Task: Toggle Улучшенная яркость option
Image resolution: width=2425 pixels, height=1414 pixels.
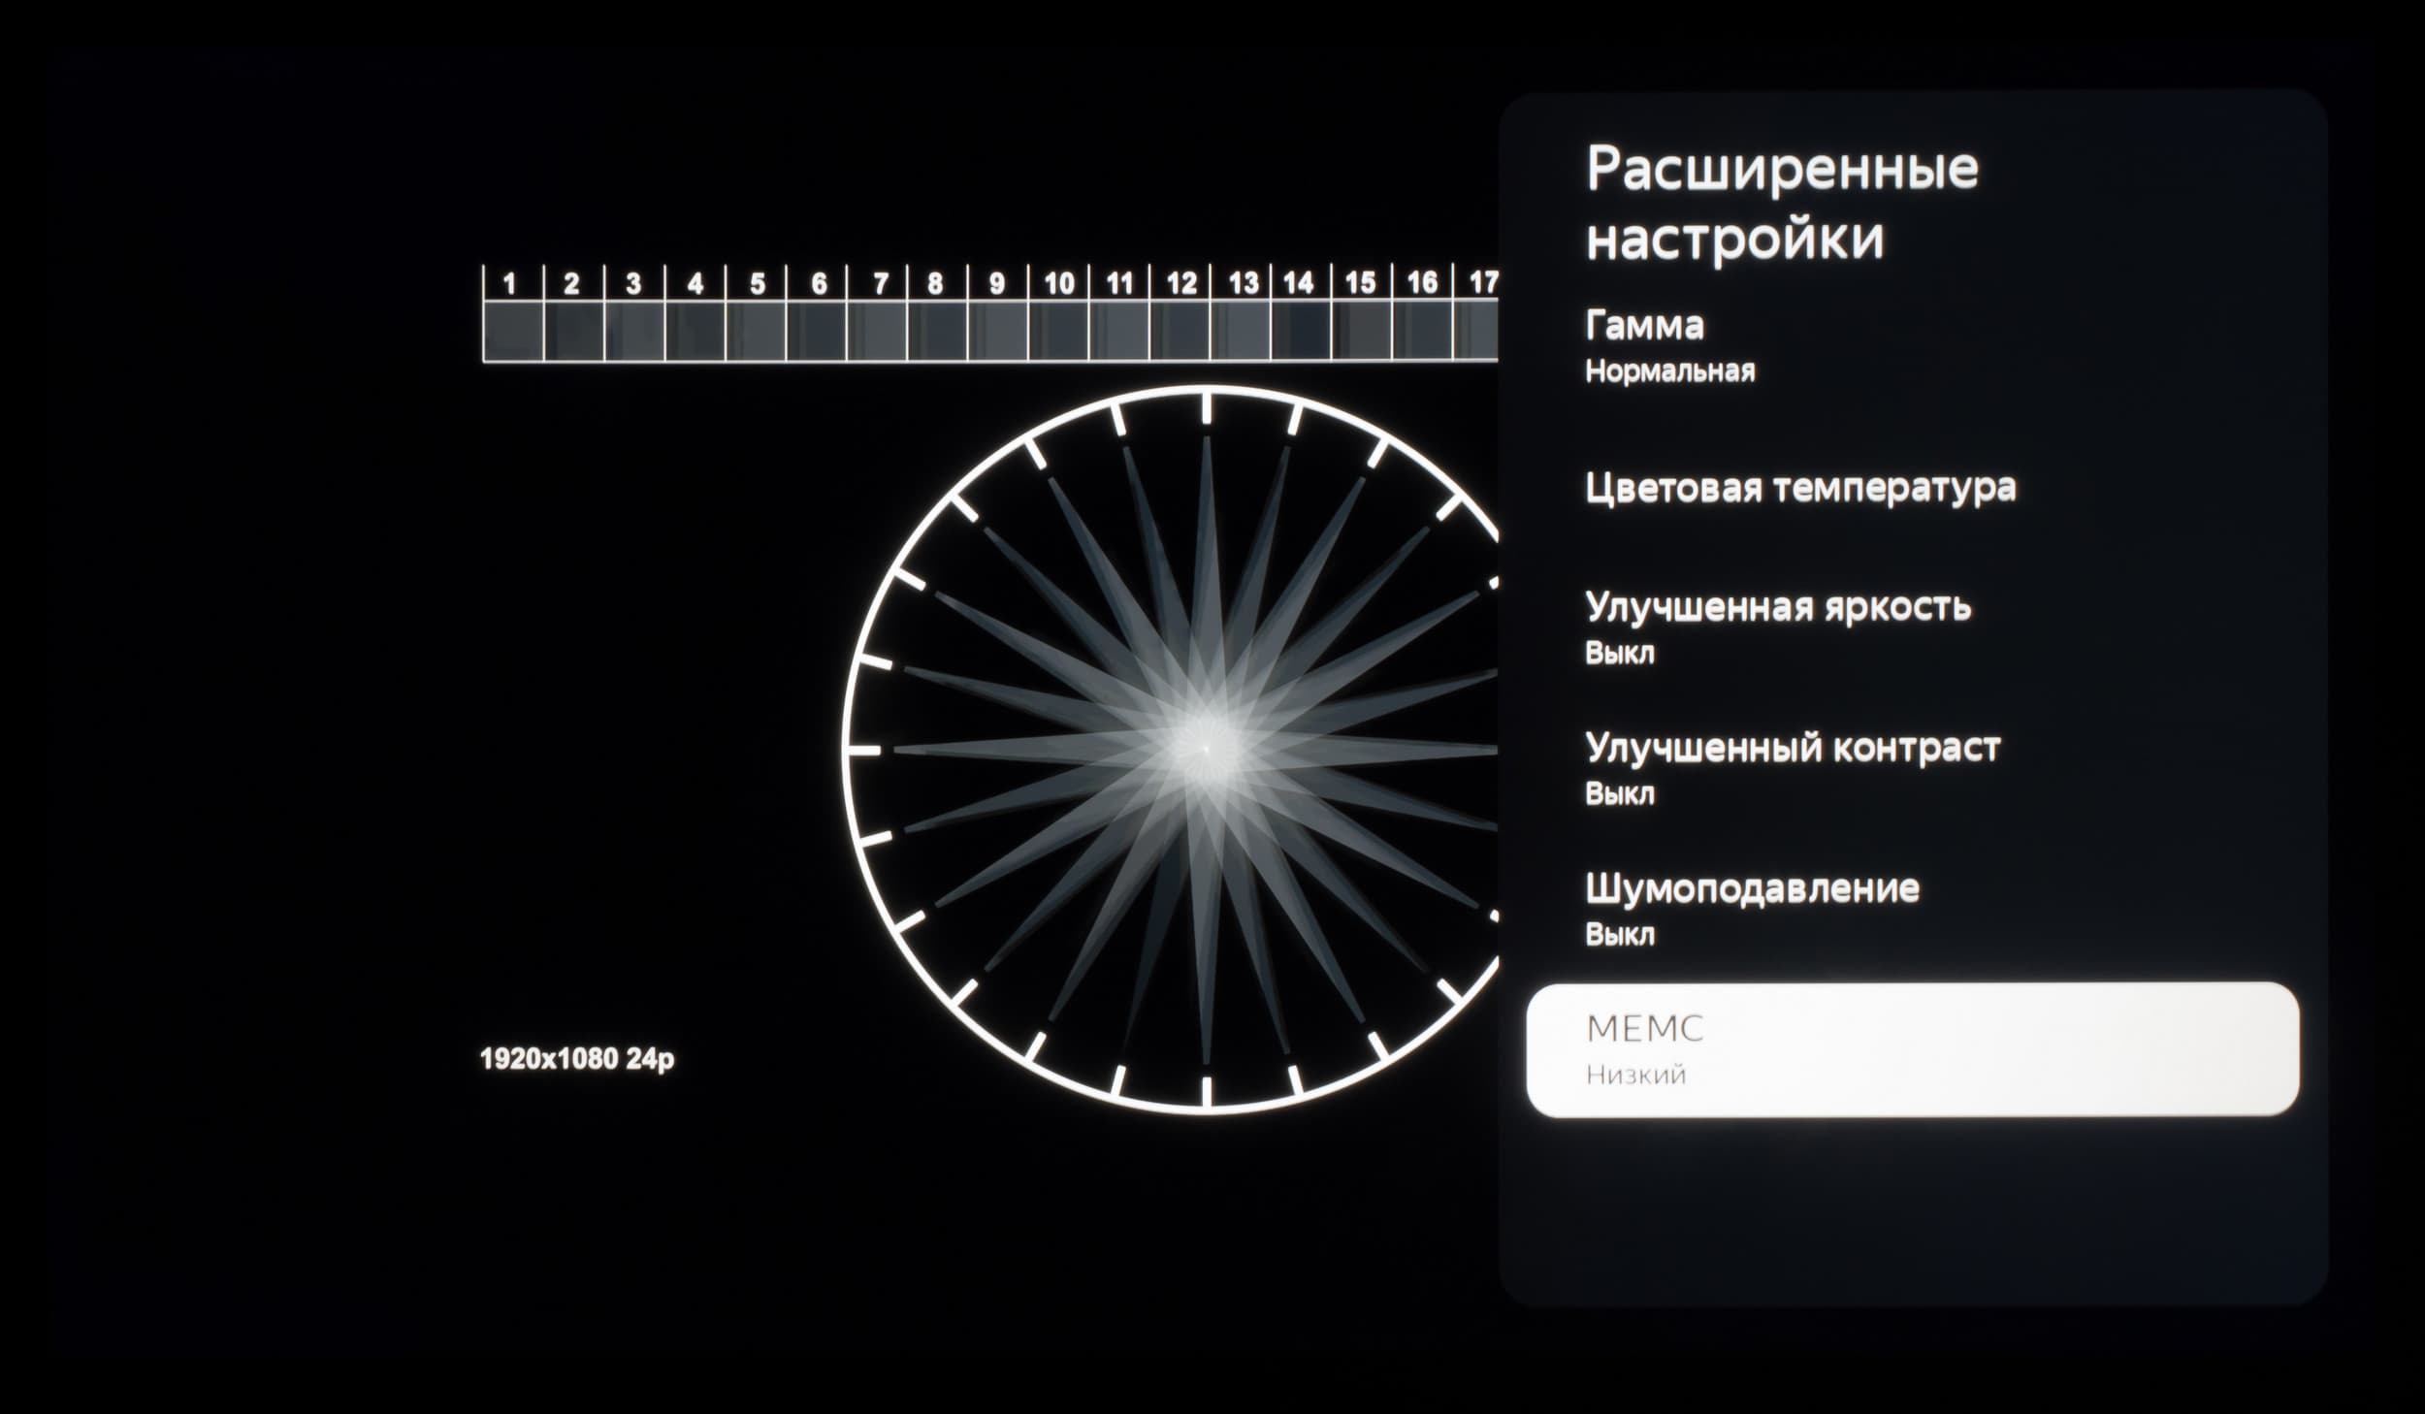Action: pos(1911,627)
